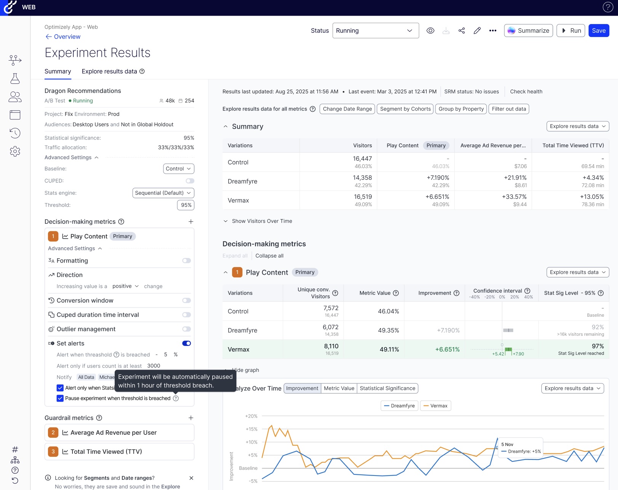
Task: Open the Baseline Control dropdown
Action: [x=178, y=169]
